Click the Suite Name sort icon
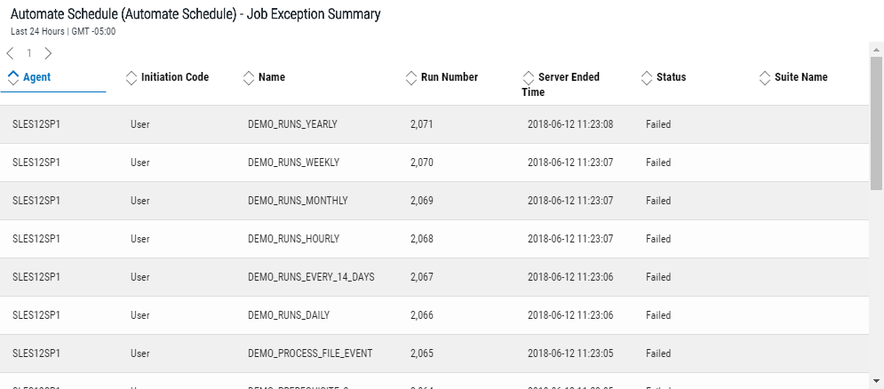Viewport: 884px width, 389px height. tap(765, 77)
